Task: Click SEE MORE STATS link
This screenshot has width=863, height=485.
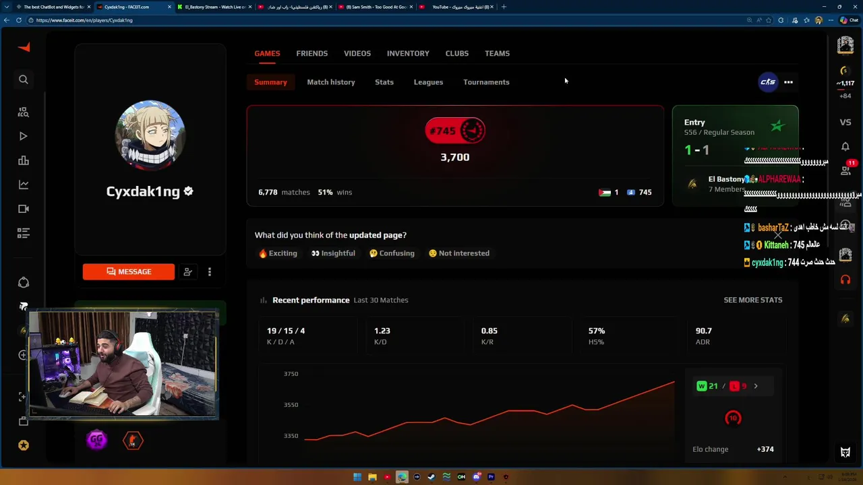Action: point(753,300)
